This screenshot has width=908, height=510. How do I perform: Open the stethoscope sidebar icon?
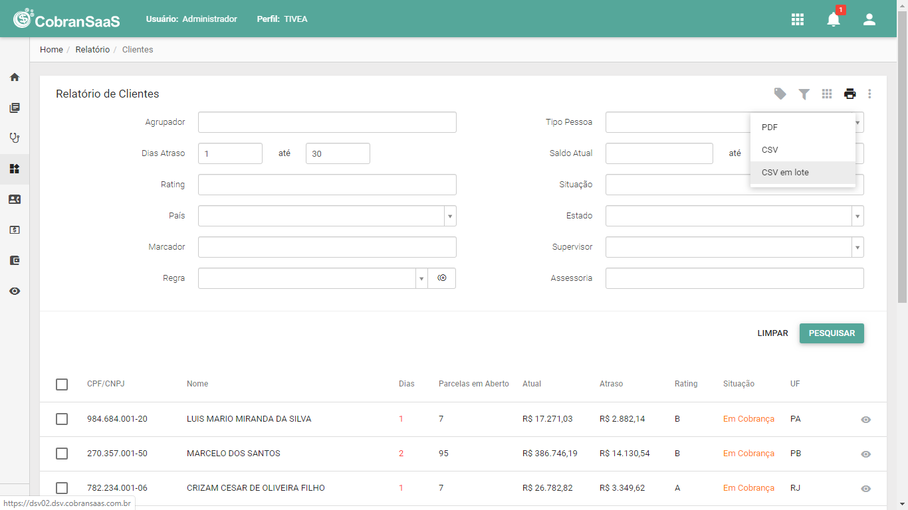(15, 138)
